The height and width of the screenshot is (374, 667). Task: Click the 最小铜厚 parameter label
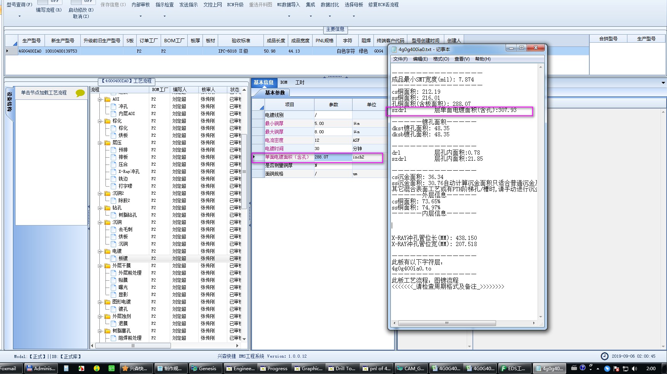click(274, 123)
